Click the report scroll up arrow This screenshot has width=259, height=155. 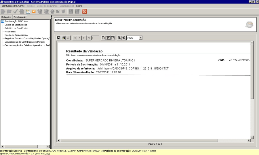[252, 43]
